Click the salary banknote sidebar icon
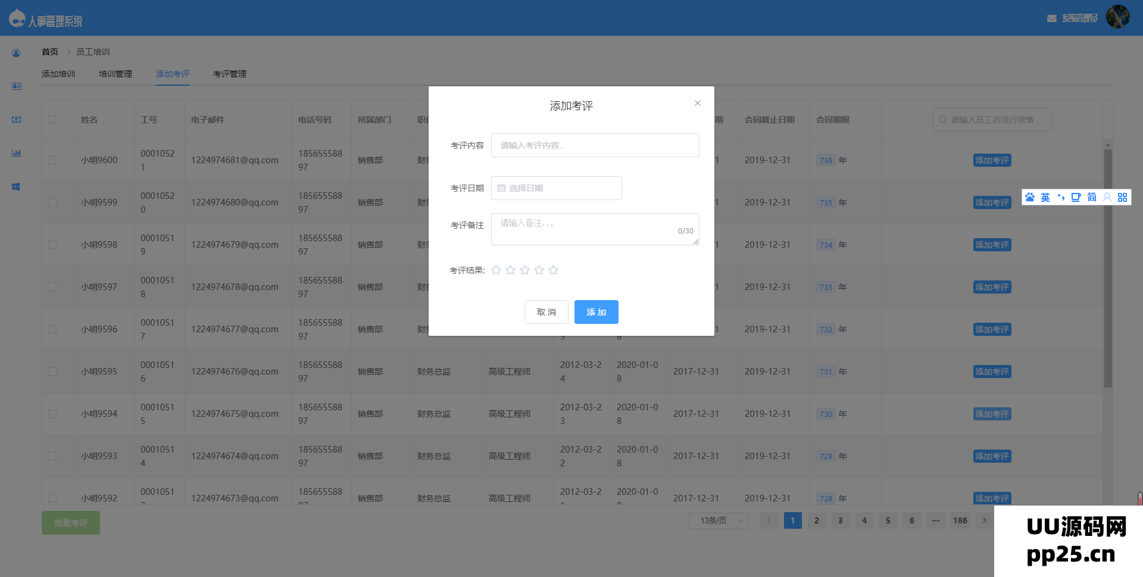The height and width of the screenshot is (577, 1143). 16,120
